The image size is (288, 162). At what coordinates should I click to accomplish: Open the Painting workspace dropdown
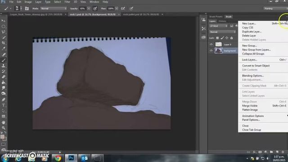click(275, 9)
